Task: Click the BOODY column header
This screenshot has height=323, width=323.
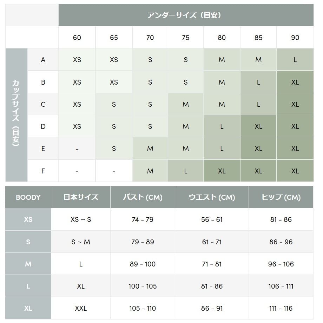Action: pyautogui.click(x=28, y=197)
